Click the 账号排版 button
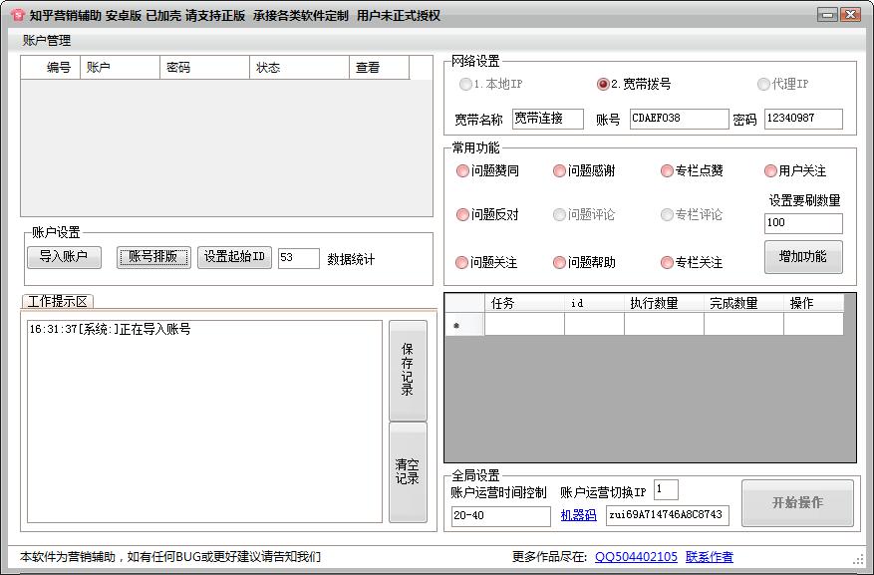The image size is (874, 575). click(153, 257)
